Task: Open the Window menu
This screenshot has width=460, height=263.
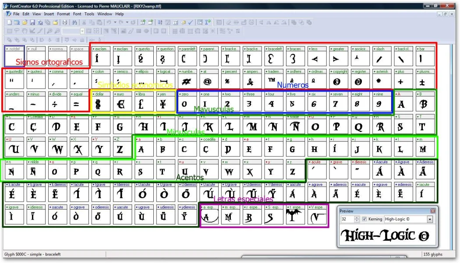Action: point(105,14)
